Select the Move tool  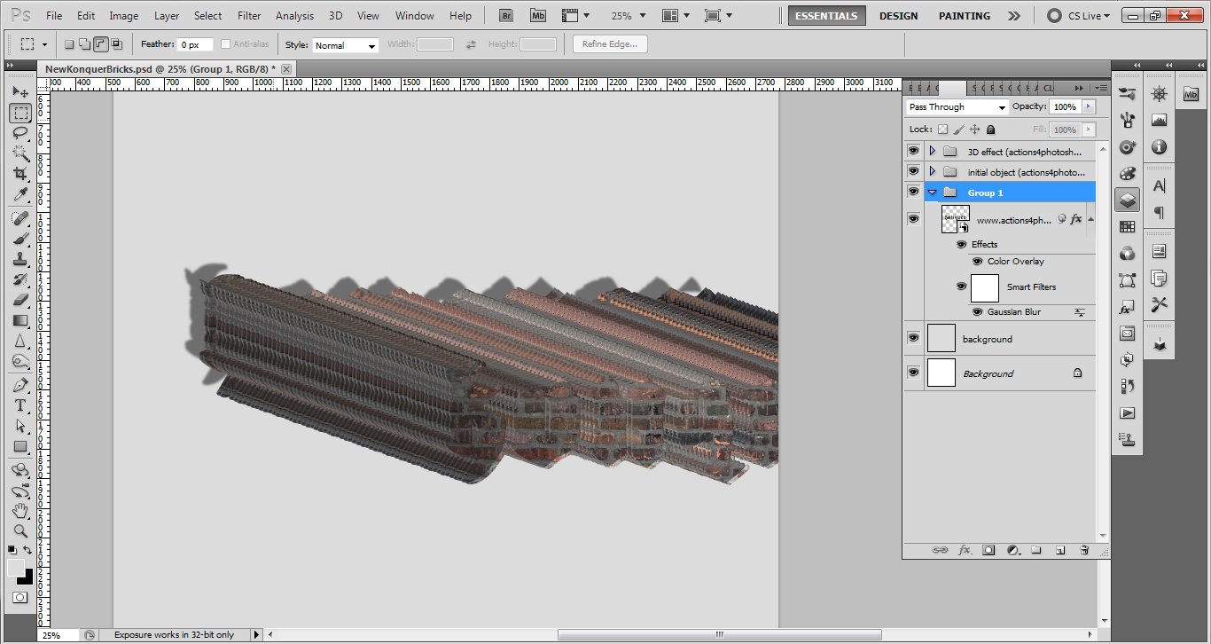[x=20, y=92]
